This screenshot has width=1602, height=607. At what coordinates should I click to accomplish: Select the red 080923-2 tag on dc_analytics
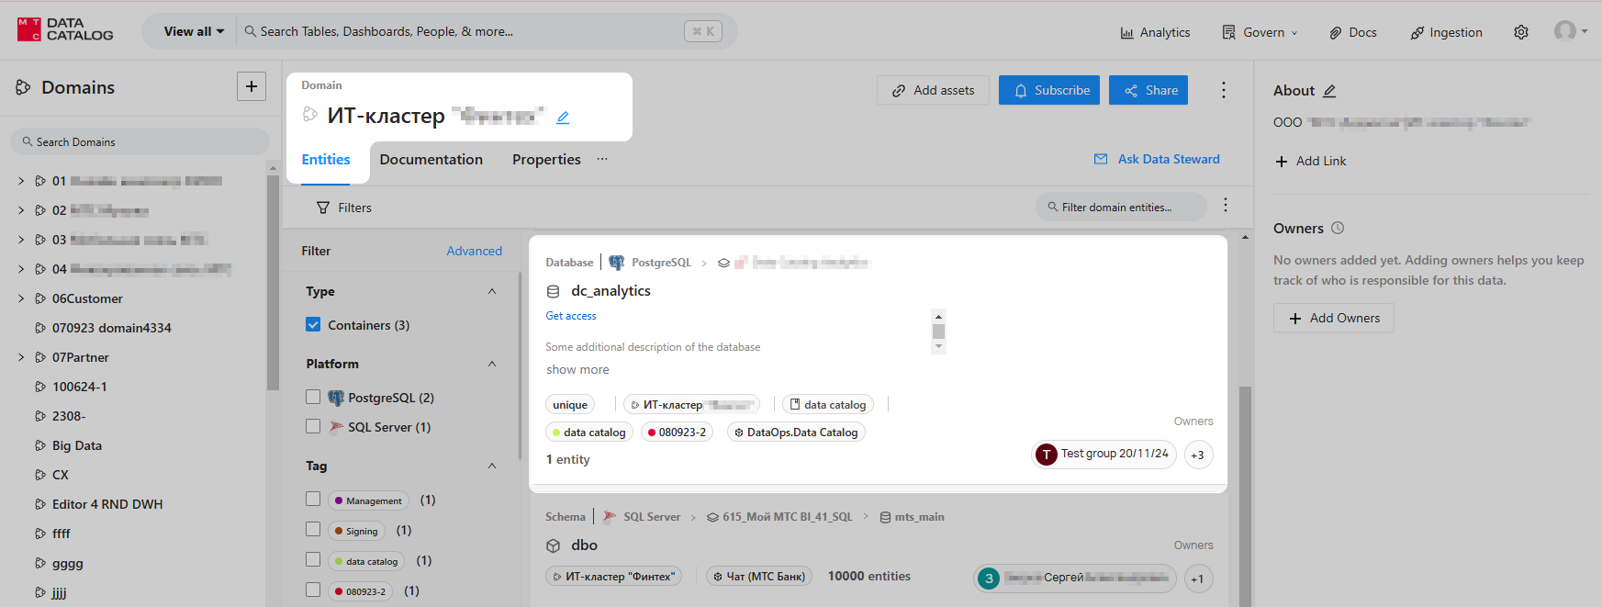click(x=677, y=433)
